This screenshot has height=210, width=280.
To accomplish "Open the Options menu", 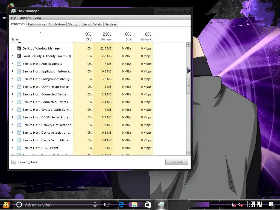I will [x=25, y=18].
